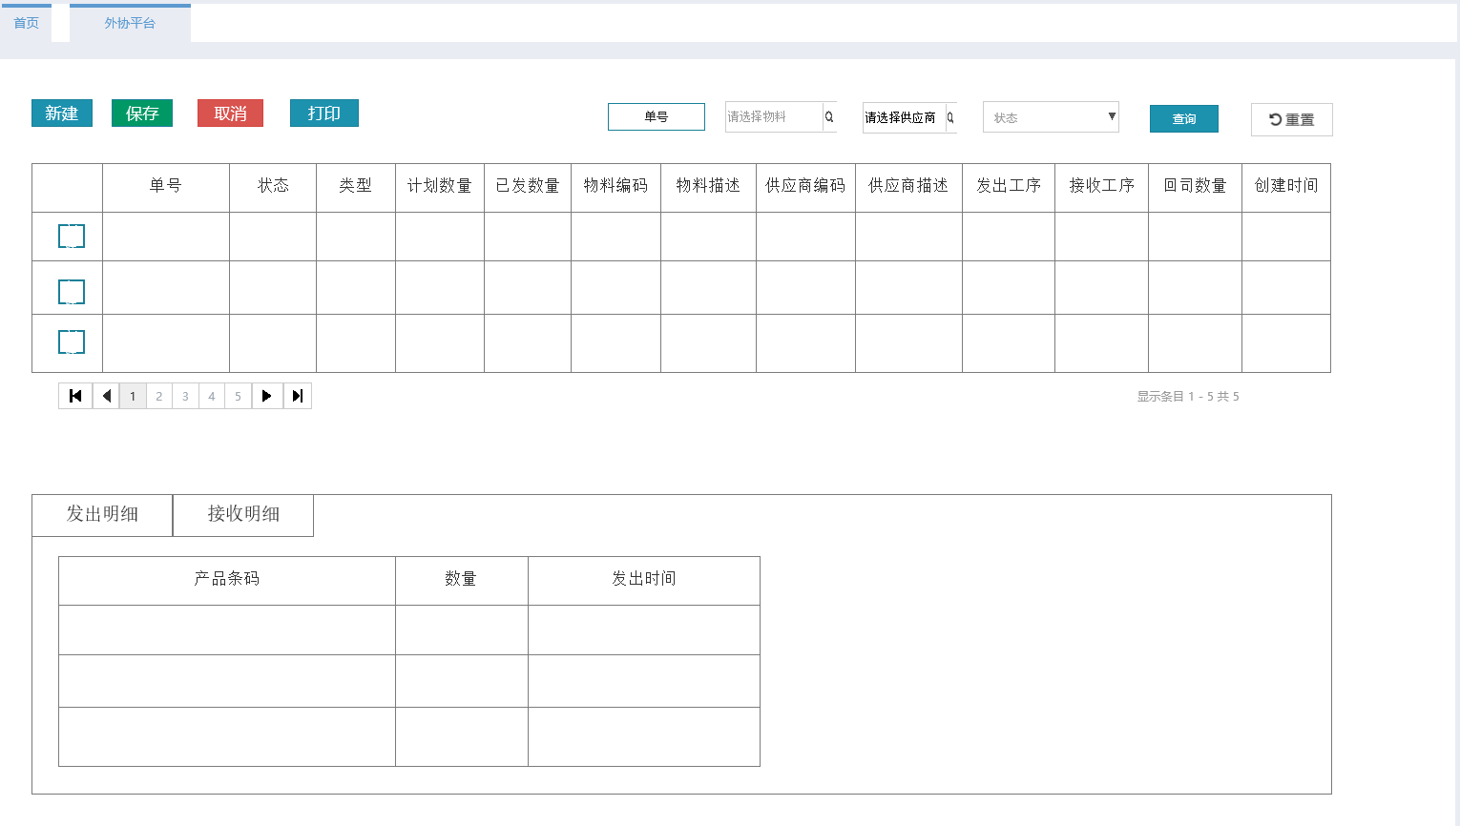Go to the first page with the pagination icon
Viewport: 1460px width, 826px height.
point(75,396)
